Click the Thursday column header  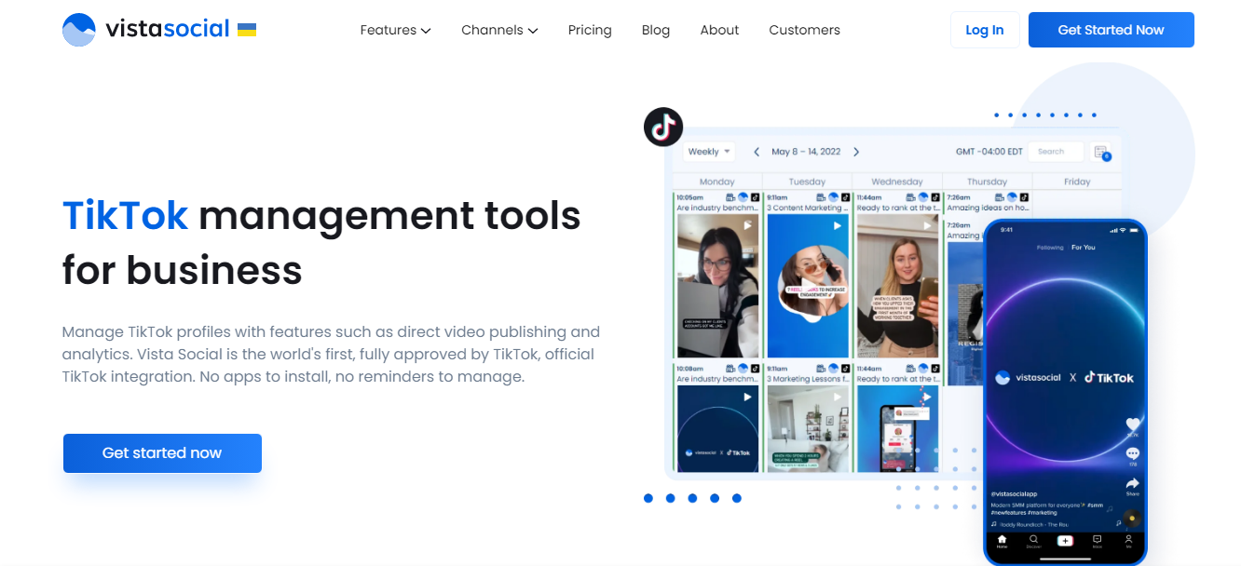(x=987, y=182)
